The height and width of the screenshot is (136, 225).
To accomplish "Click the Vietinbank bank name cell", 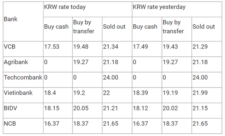I will click(x=23, y=95).
